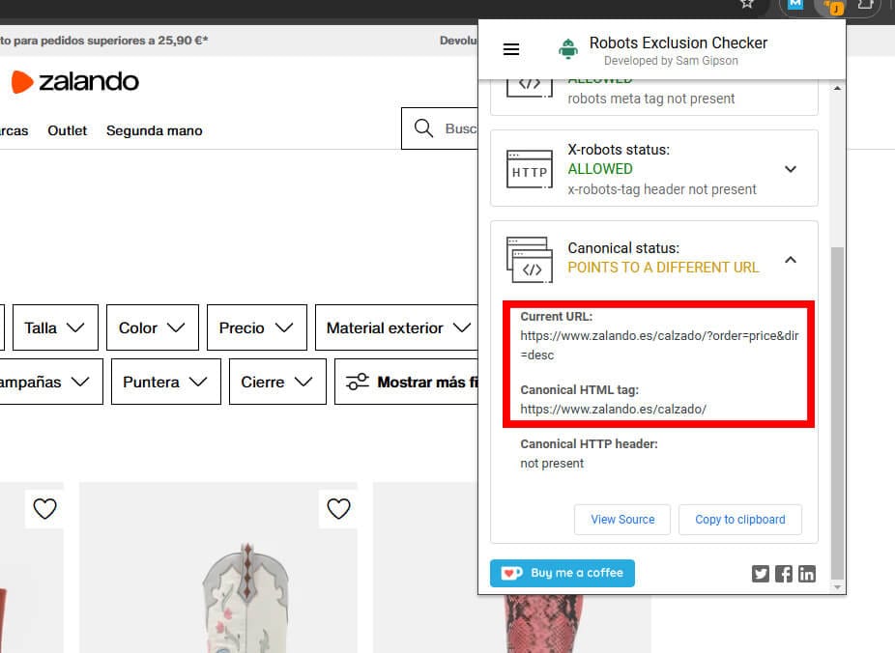This screenshot has width=895, height=653.
Task: Open the Campañas filter dropdown
Action: coord(49,382)
